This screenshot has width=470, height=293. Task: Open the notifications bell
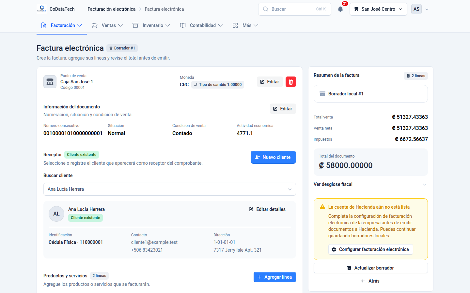click(340, 9)
